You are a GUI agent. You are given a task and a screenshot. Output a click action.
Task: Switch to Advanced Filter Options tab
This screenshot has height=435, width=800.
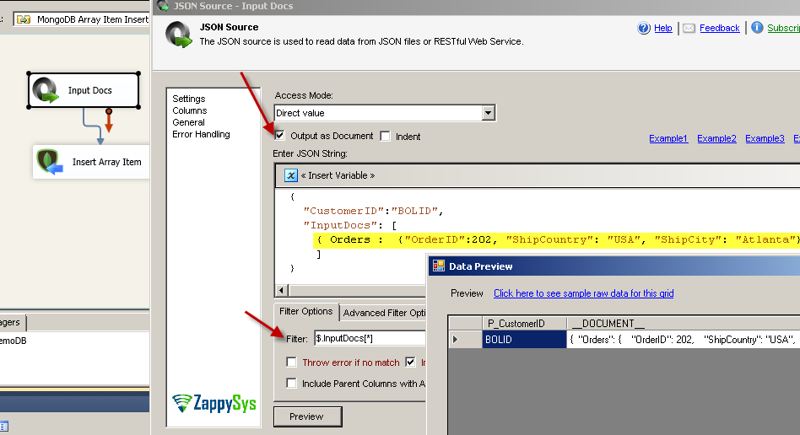(x=384, y=313)
